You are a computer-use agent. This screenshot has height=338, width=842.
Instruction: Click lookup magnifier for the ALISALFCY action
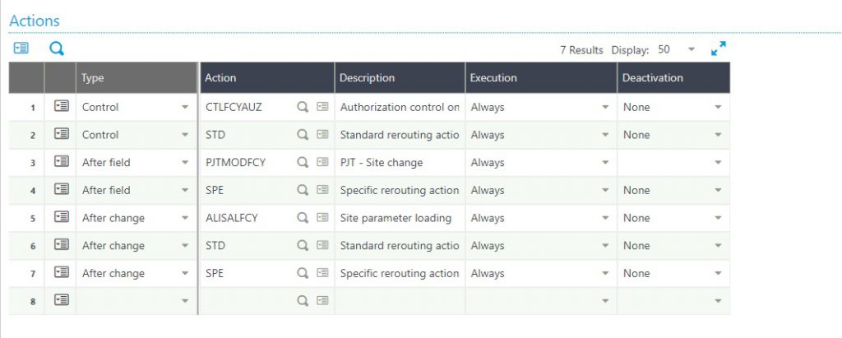(x=303, y=218)
